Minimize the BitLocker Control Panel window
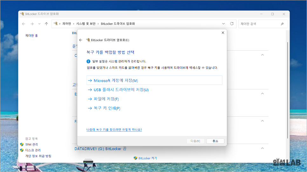307x172 pixels. 261,14
